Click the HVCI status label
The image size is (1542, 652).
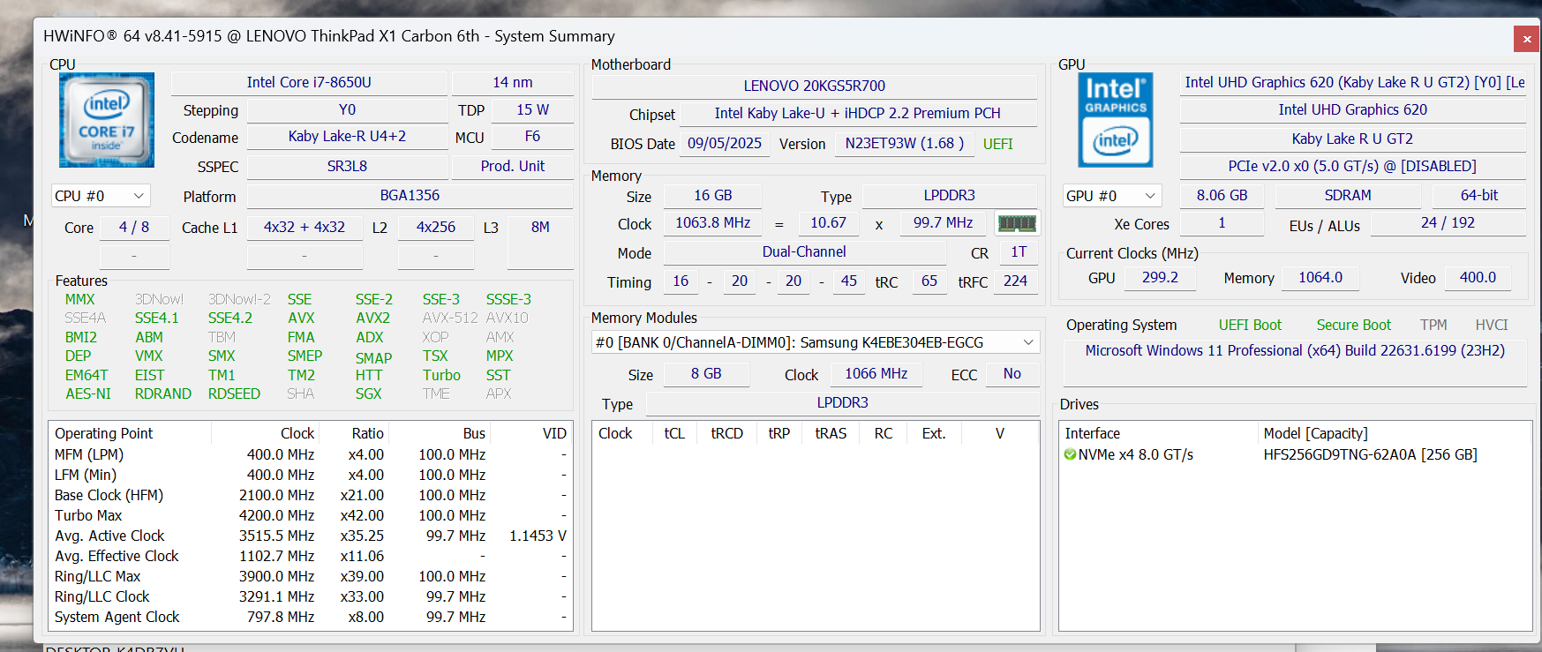(x=1492, y=326)
